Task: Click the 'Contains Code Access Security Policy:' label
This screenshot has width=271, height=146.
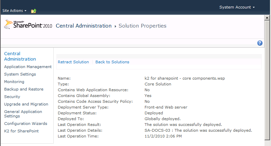Action: [95, 101]
